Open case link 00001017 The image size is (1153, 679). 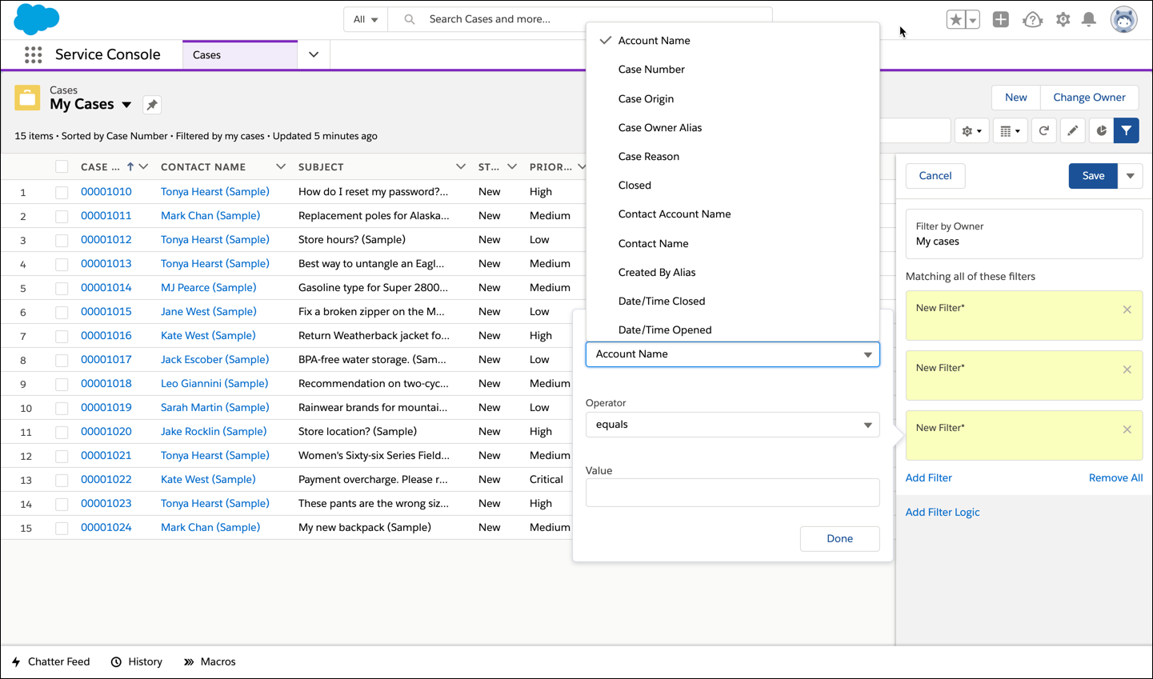[106, 360]
